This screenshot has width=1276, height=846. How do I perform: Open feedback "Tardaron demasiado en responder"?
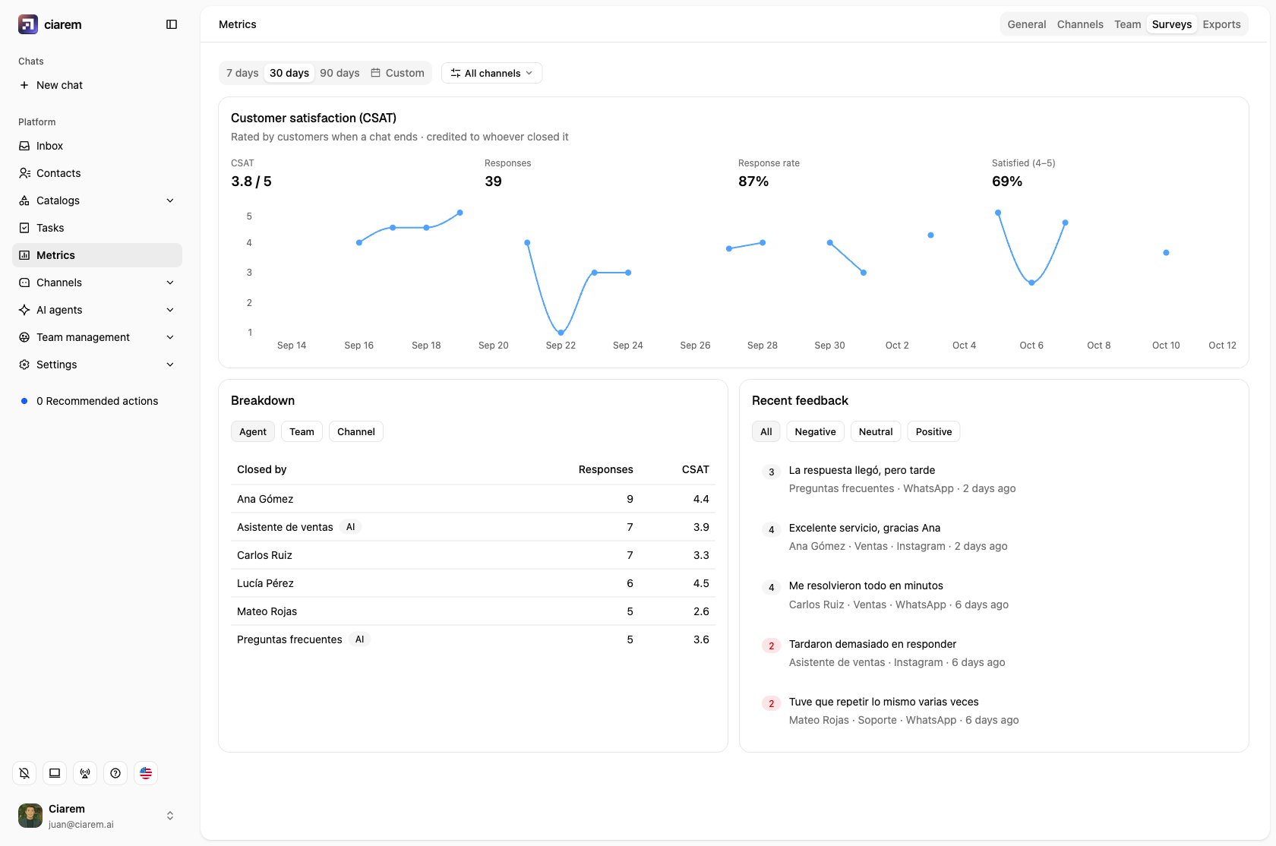993,653
